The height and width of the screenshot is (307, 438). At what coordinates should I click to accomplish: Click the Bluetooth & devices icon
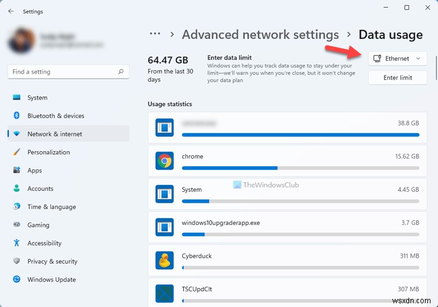[17, 116]
